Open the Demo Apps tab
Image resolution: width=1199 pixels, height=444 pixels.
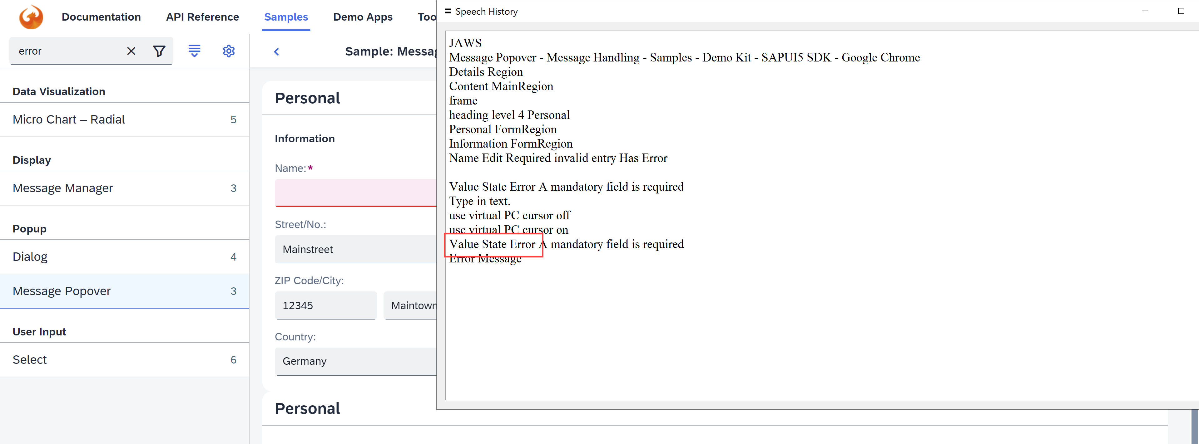(363, 17)
